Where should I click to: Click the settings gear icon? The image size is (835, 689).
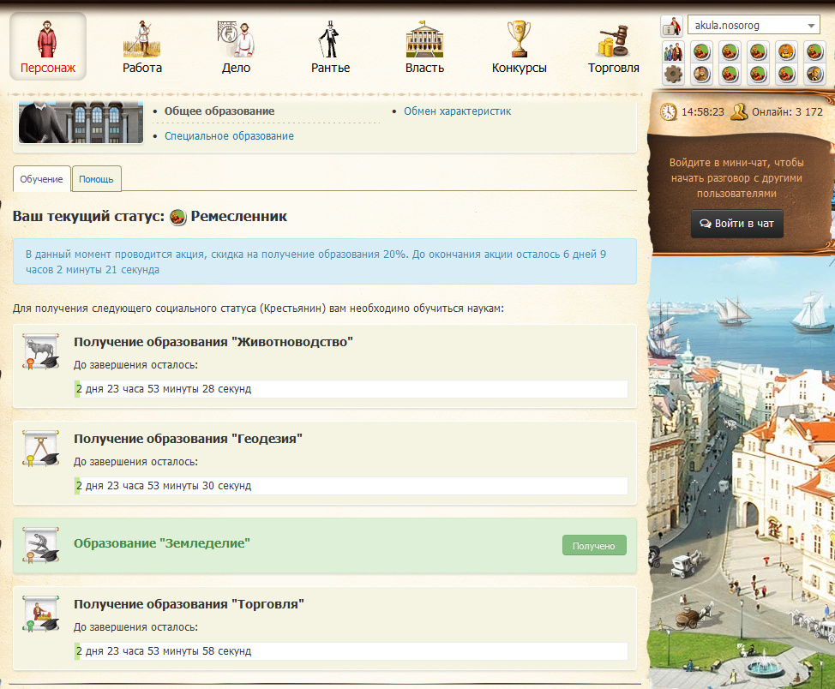click(x=673, y=74)
